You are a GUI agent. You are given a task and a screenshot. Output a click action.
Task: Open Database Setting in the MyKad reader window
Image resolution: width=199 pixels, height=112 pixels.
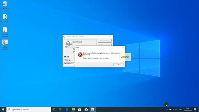coord(104,45)
